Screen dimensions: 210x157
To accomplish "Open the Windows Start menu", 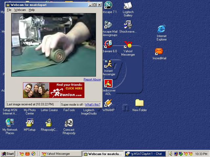I will (x=8, y=154).
